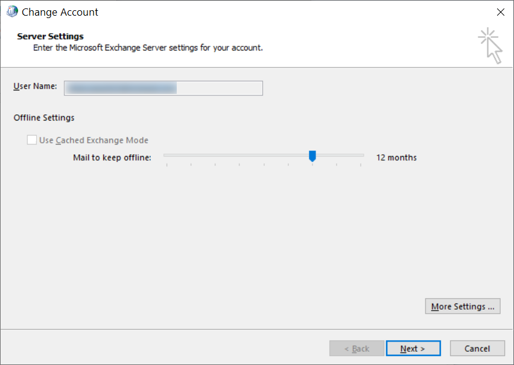Select the Mail to keep offline slider thumb
The width and height of the screenshot is (514, 365).
coord(312,156)
